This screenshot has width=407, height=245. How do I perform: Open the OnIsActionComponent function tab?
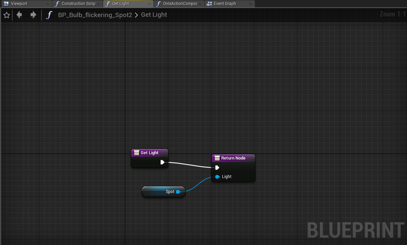coord(179,4)
